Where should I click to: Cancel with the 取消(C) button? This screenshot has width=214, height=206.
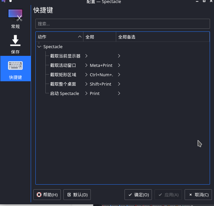pos(198,195)
